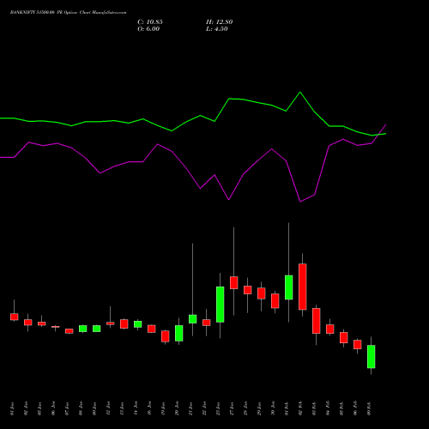This screenshot has width=429, height=429.
Task: Click the 02 Feb red candlestick body
Action: (303, 287)
